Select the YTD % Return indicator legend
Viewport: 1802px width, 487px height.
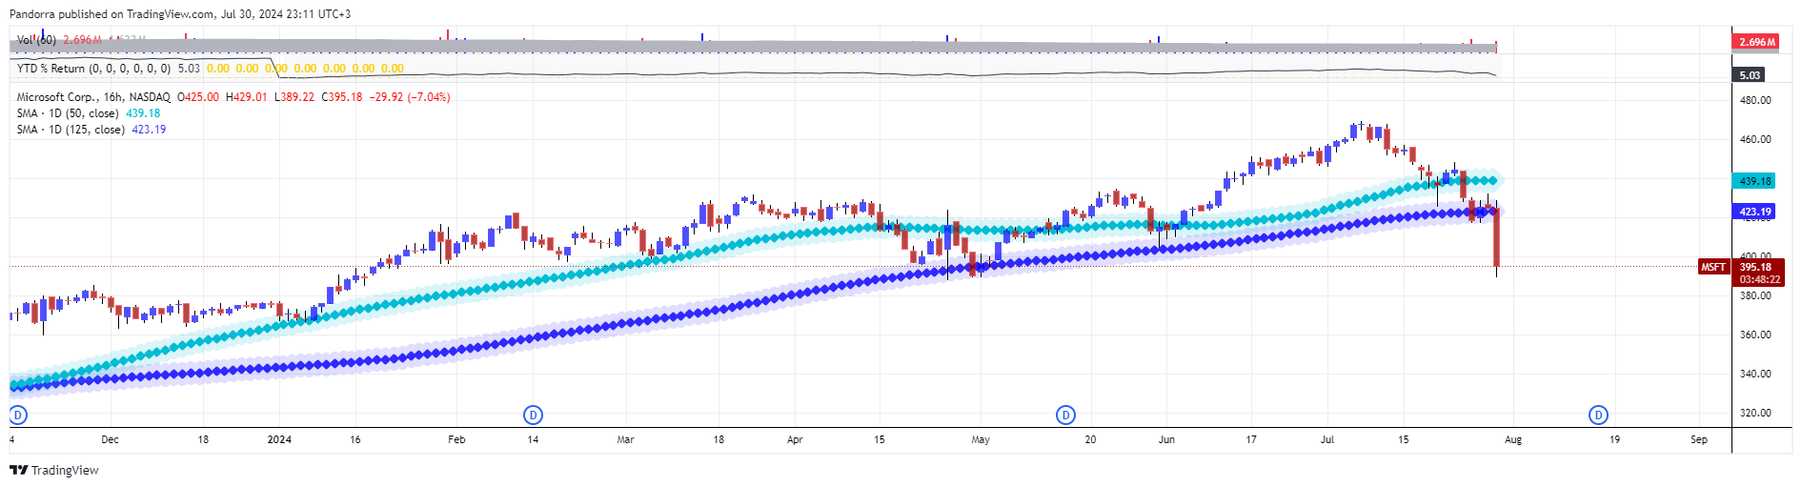pyautogui.click(x=93, y=69)
